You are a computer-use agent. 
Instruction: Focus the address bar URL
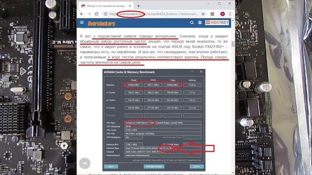[x=154, y=14]
